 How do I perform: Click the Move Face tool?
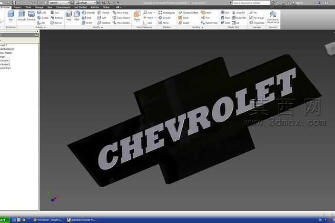(120, 12)
